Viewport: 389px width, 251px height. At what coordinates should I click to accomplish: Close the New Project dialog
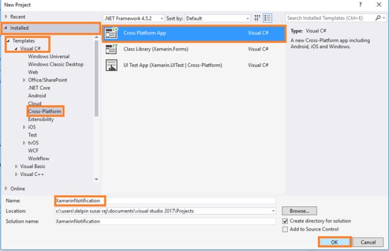[379, 4]
